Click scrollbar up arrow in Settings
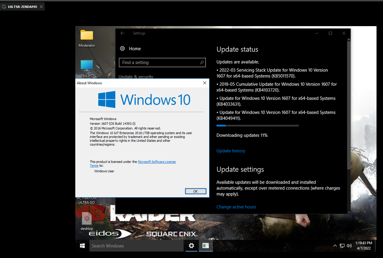This screenshot has height=258, width=383. [x=349, y=40]
